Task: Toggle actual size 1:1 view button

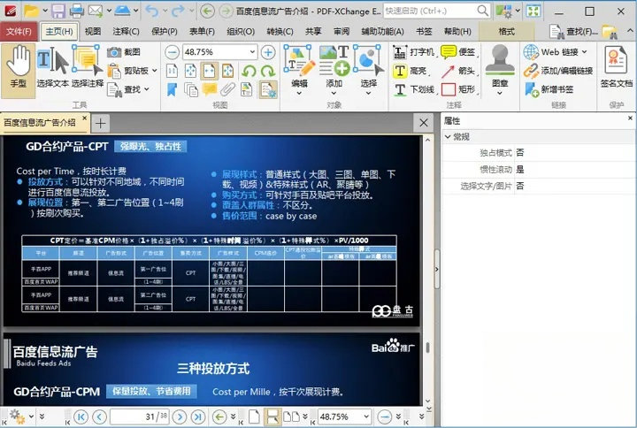Action: [172, 71]
